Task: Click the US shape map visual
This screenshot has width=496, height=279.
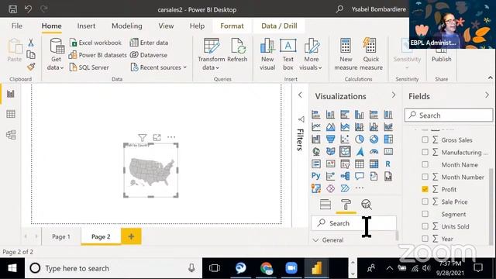Action: 151,170
